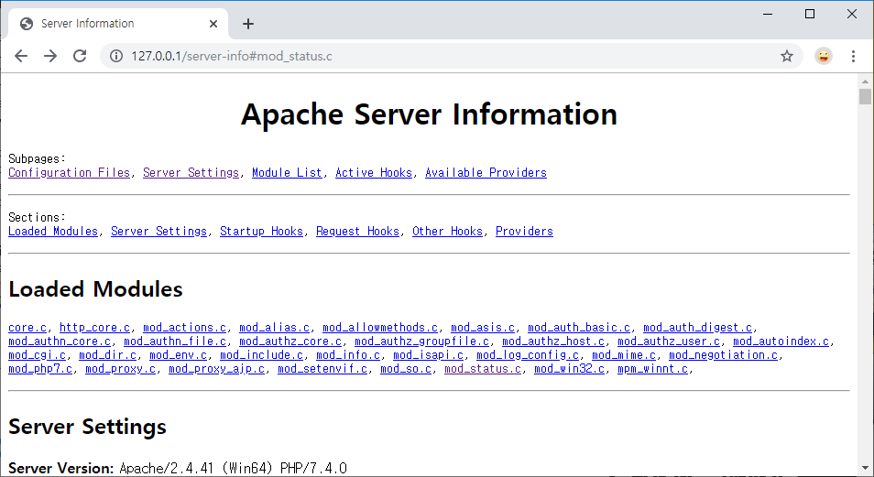
Task: Go forward to the next page
Action: [50, 56]
